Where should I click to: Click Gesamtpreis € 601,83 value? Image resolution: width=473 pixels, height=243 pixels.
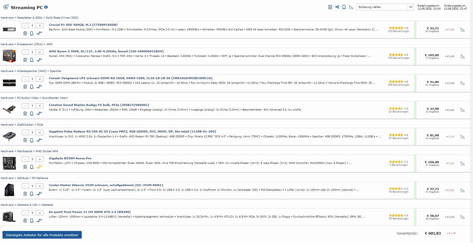(x=433, y=233)
